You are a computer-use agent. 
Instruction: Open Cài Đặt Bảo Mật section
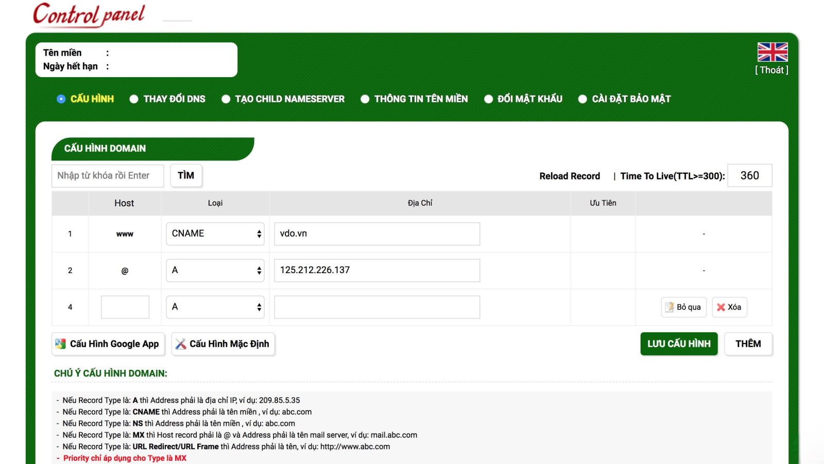point(582,98)
